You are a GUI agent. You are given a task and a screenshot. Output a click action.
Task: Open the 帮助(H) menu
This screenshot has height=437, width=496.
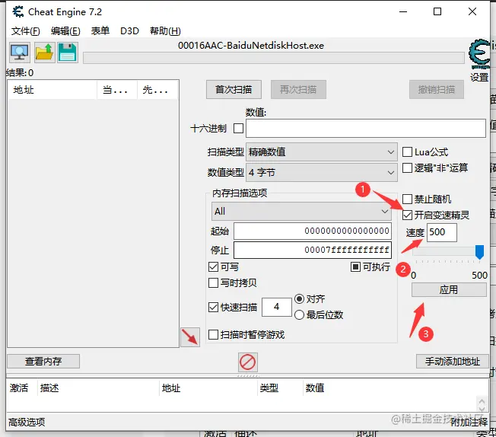click(165, 30)
